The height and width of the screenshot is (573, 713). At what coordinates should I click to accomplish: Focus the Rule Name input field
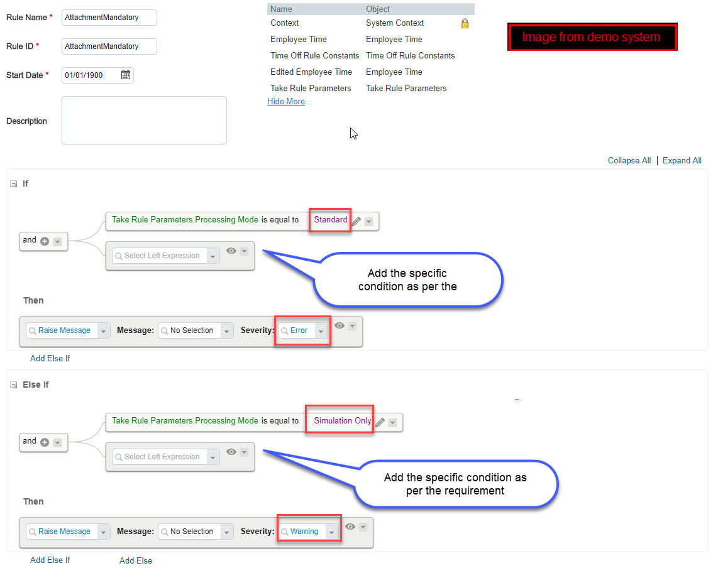pos(109,17)
